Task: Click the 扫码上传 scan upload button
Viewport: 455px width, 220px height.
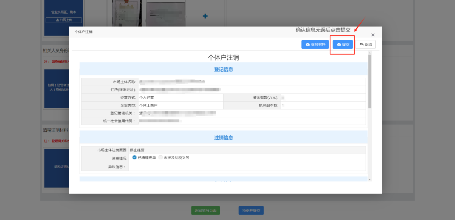Action: [x=64, y=20]
